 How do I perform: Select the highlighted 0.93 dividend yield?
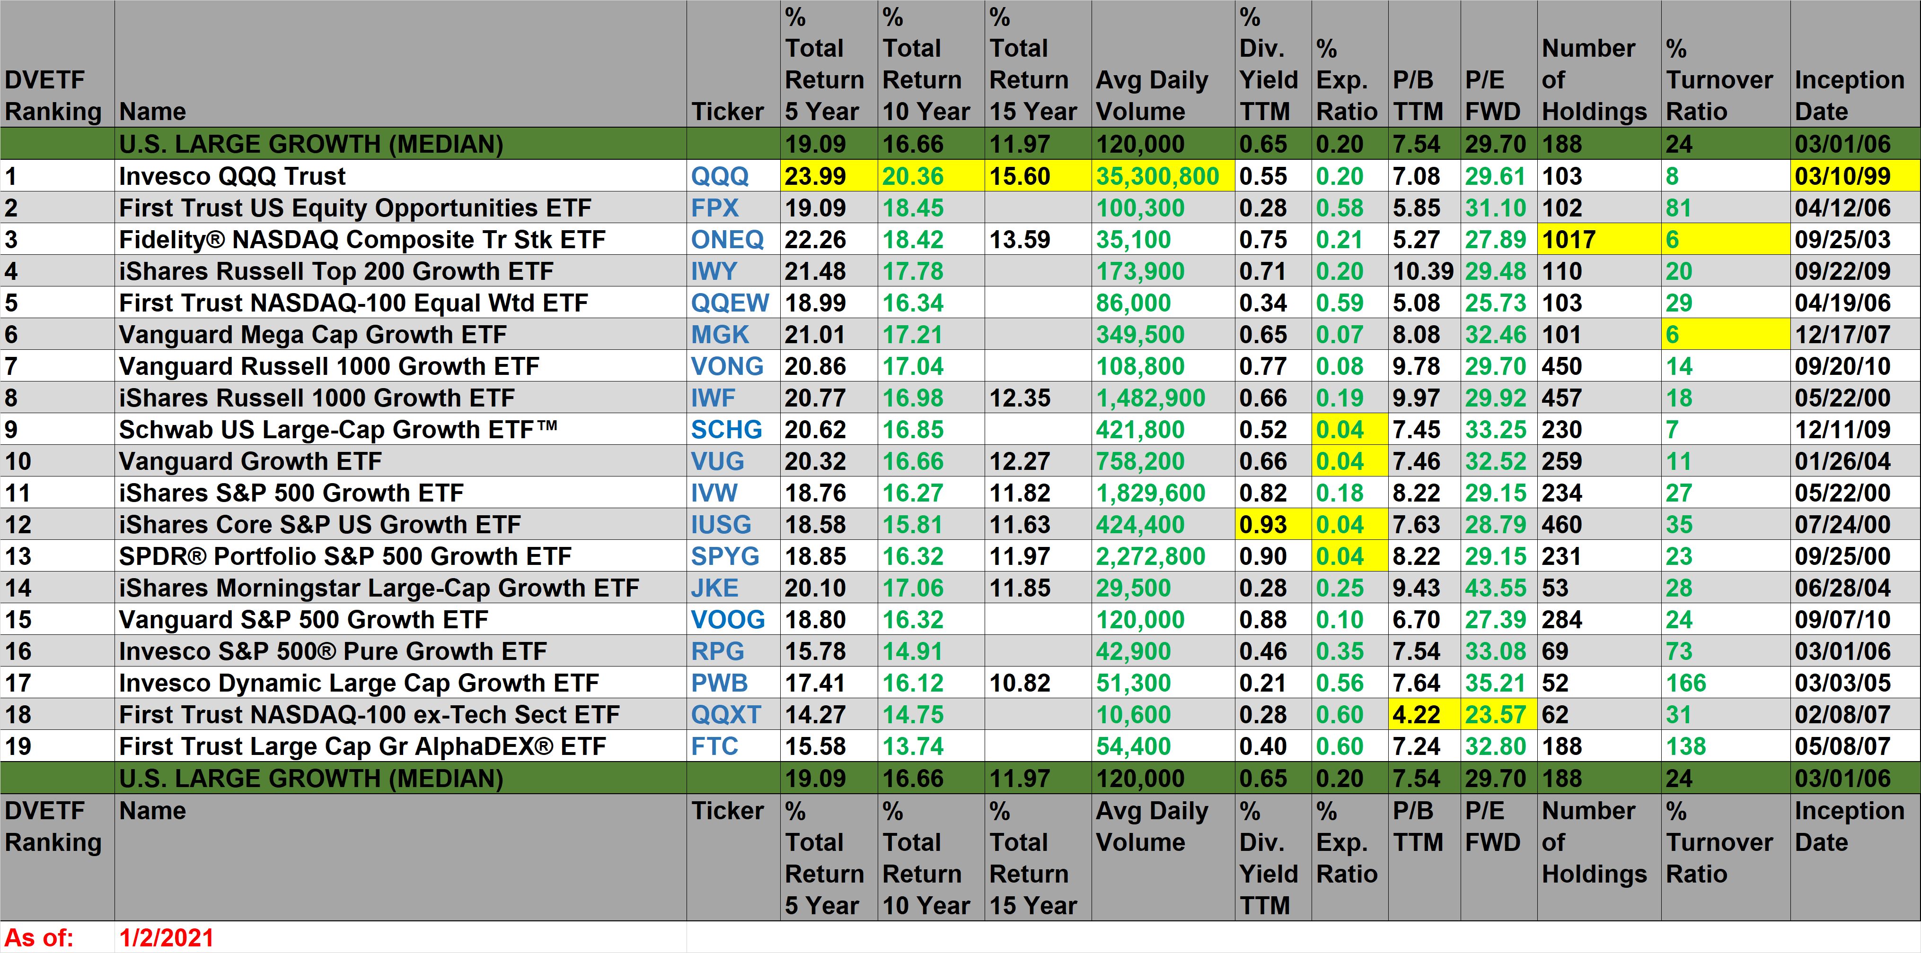click(x=1273, y=525)
